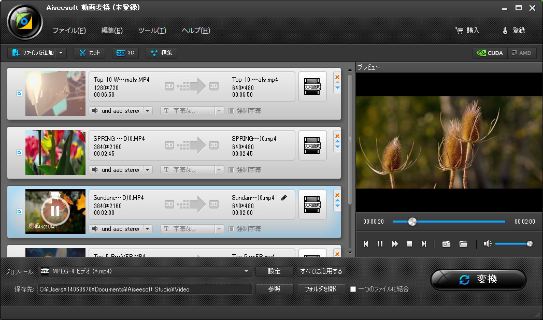Open the カット (cut) tool

point(90,53)
